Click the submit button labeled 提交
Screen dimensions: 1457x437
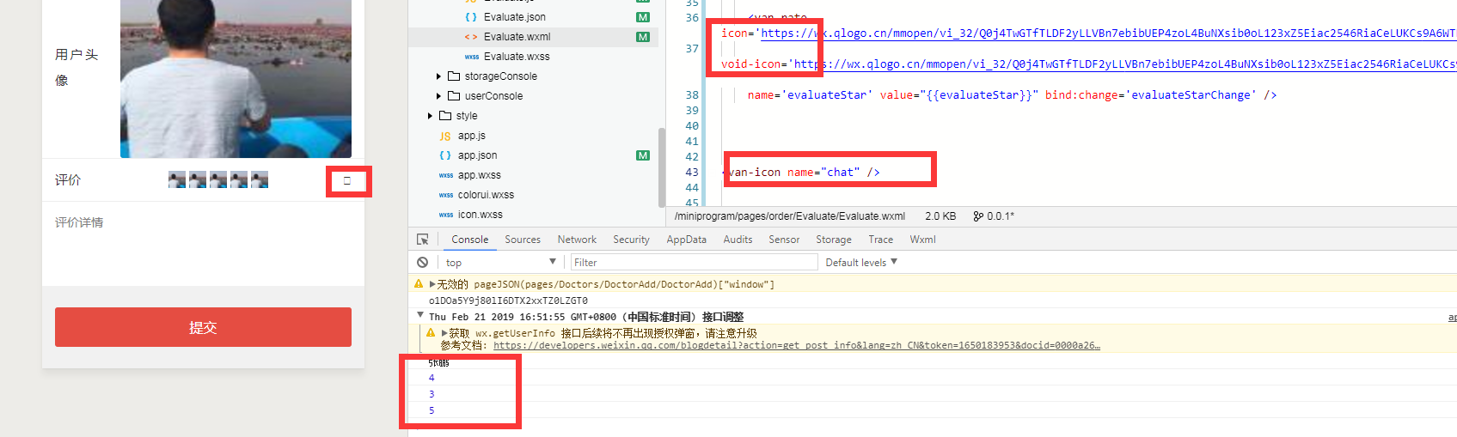(x=203, y=327)
